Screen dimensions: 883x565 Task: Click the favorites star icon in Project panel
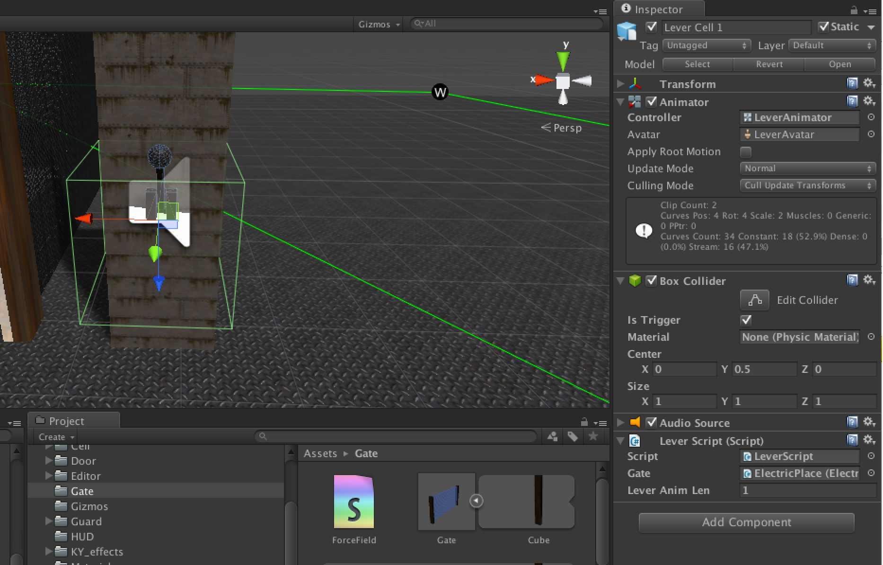coord(593,436)
